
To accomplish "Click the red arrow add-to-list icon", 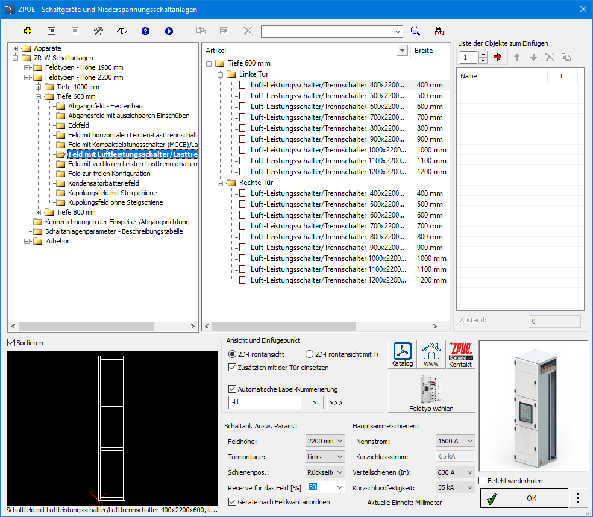I will tap(497, 57).
